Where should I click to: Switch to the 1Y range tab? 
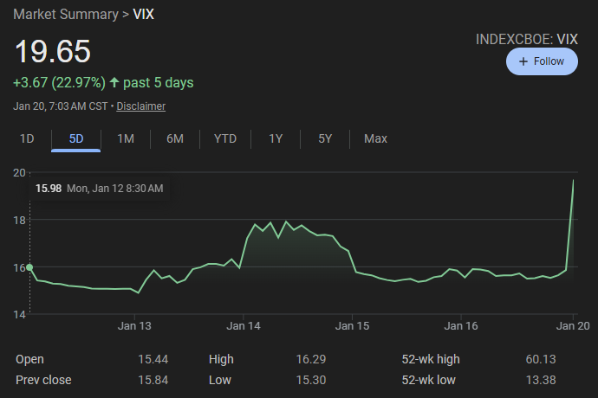pos(276,138)
